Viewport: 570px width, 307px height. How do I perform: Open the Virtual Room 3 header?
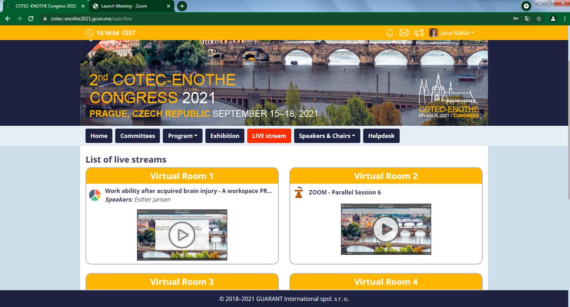tap(182, 282)
